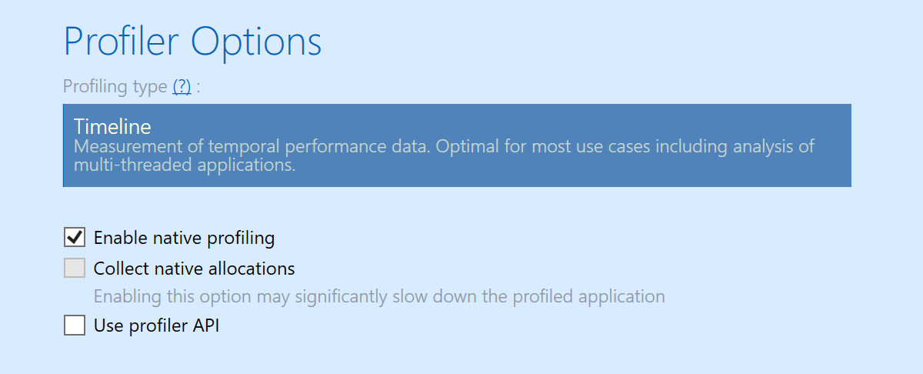Click the empty box next to profiler API
923x374 pixels.
[75, 326]
